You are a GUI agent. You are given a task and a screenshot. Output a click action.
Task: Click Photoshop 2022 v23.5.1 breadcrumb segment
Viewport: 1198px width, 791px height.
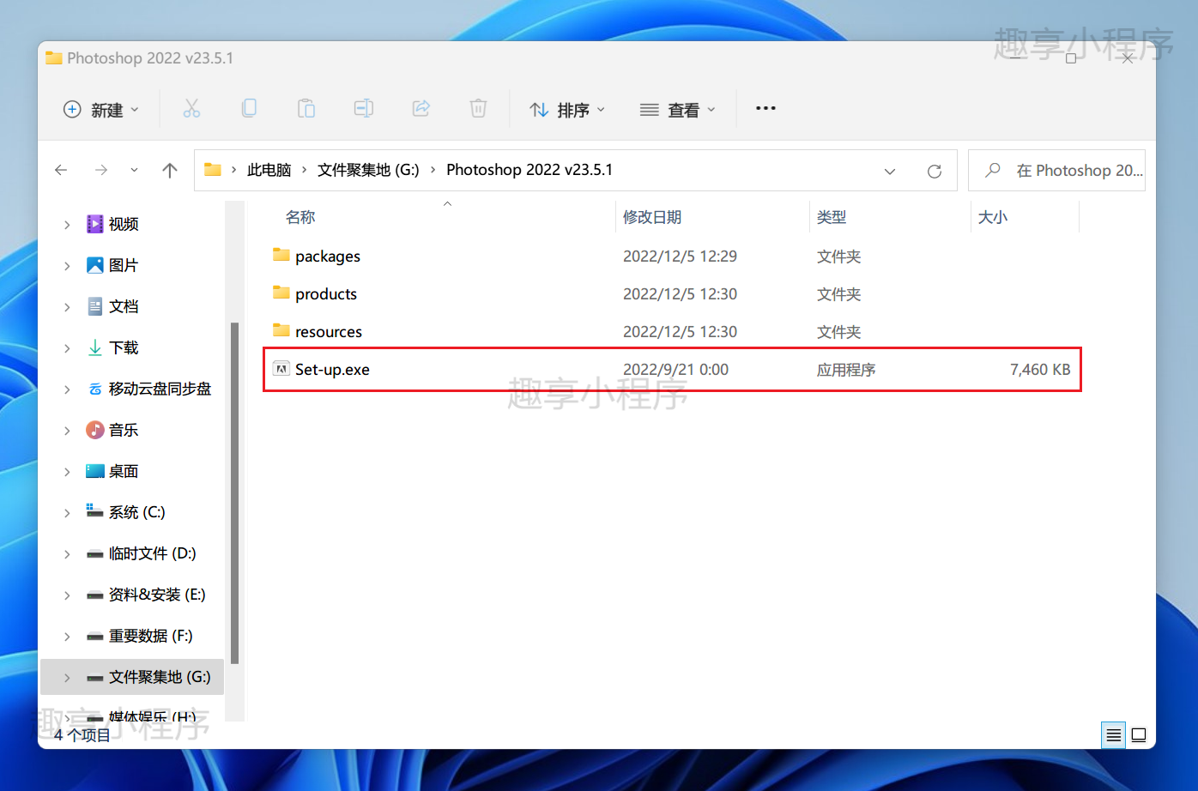point(529,170)
